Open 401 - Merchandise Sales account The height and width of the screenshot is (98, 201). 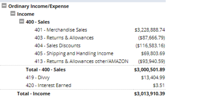point(61,30)
